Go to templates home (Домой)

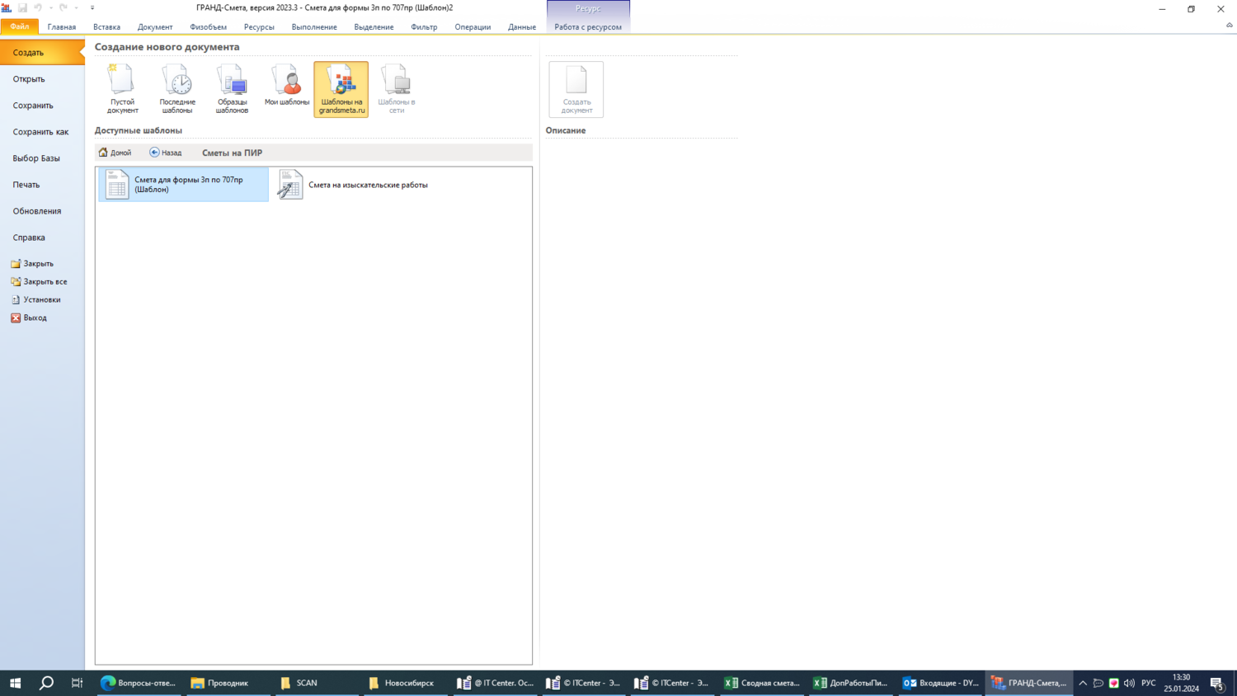pos(115,153)
